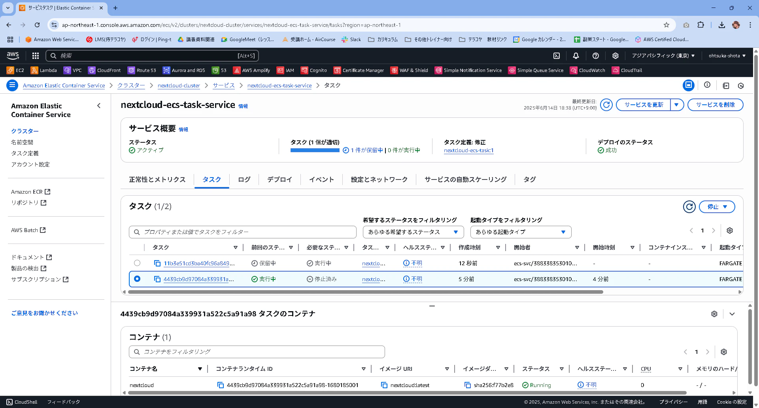Focus the container filter field
Viewport: 759px width, 408px height.
(x=257, y=352)
